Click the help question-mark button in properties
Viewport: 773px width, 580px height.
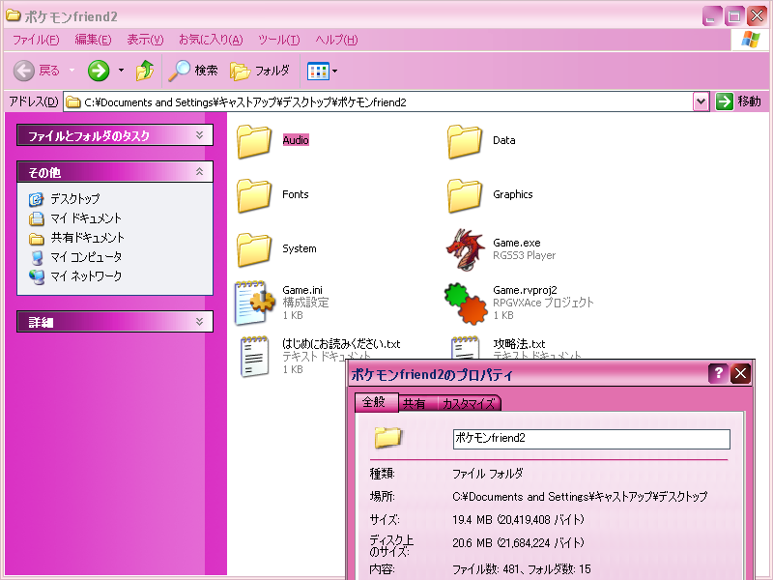(x=718, y=373)
